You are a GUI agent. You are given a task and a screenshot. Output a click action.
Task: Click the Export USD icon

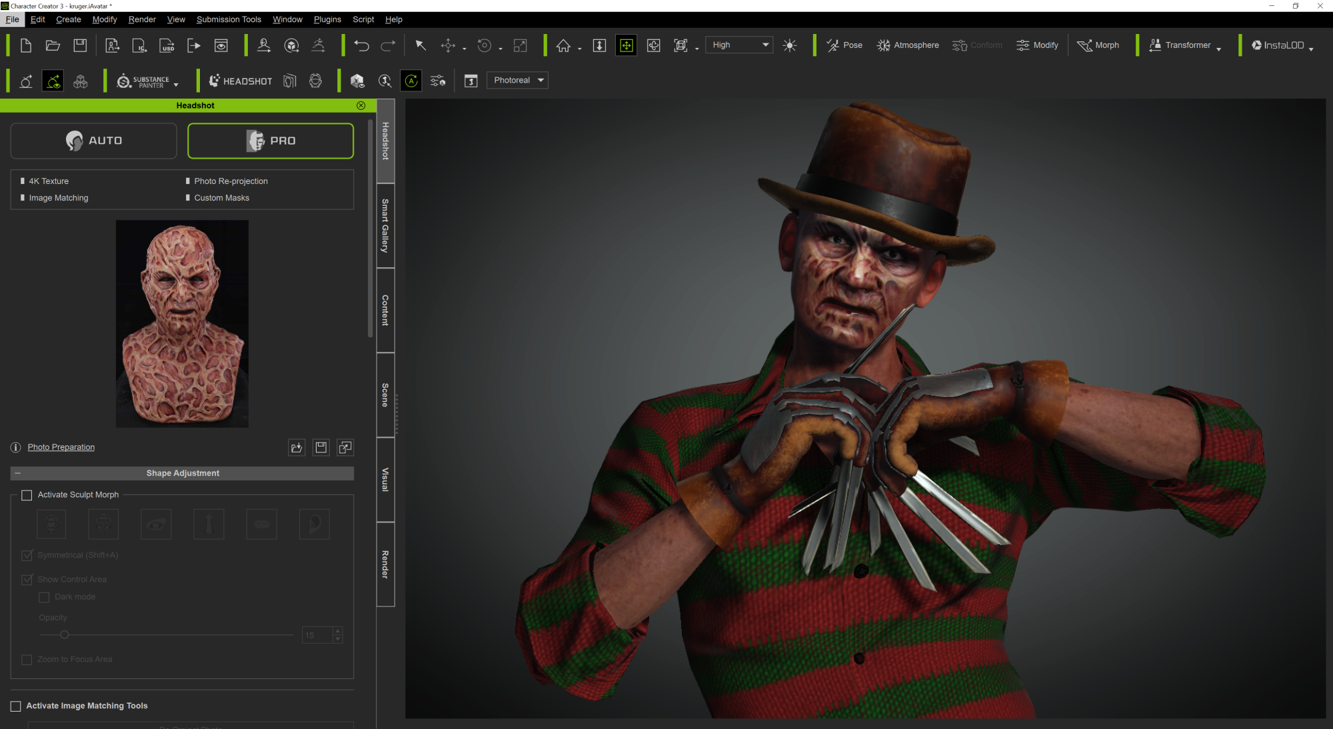pyautogui.click(x=167, y=45)
